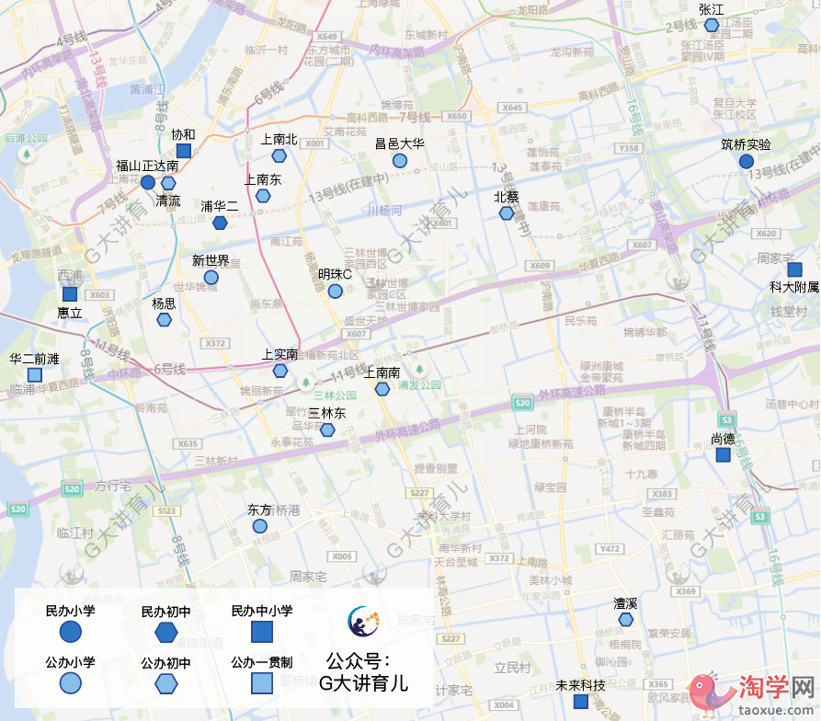Select the 新世界 circle marker
The width and height of the screenshot is (821, 721).
(x=211, y=277)
